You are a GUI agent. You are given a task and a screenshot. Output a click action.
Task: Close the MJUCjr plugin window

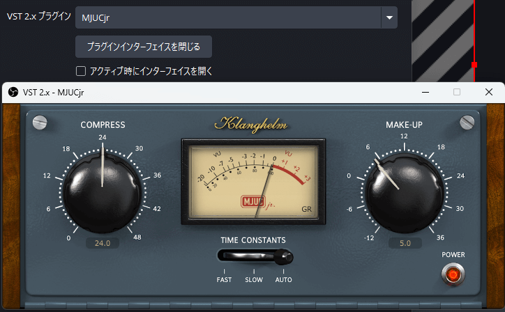pyautogui.click(x=488, y=92)
